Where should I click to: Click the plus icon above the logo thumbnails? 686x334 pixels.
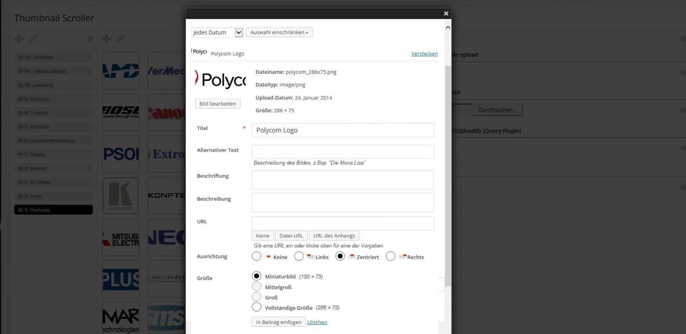106,39
